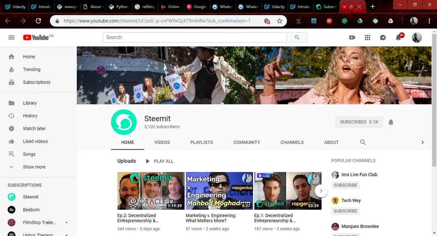Viewport: 437px width, 236px height.
Task: Select the Beebom subscription in sidebar
Action: tap(38, 210)
